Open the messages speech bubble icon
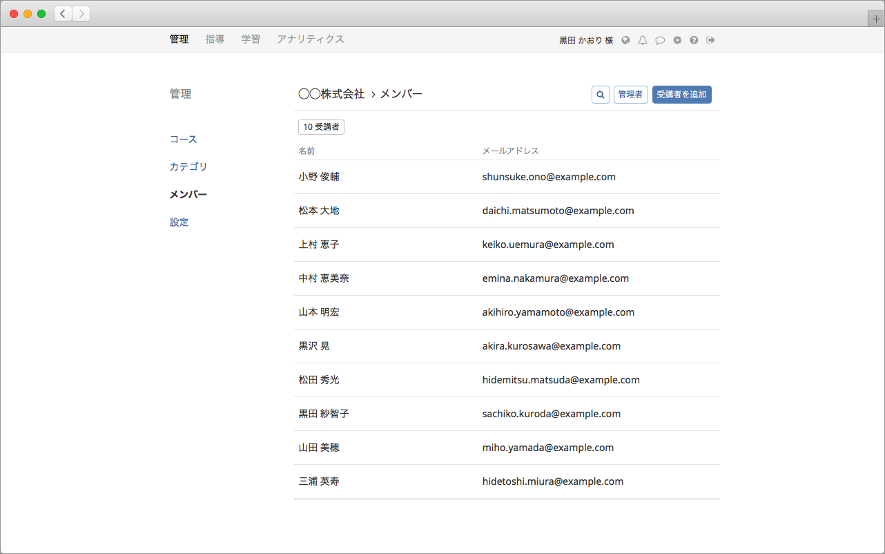 [660, 40]
